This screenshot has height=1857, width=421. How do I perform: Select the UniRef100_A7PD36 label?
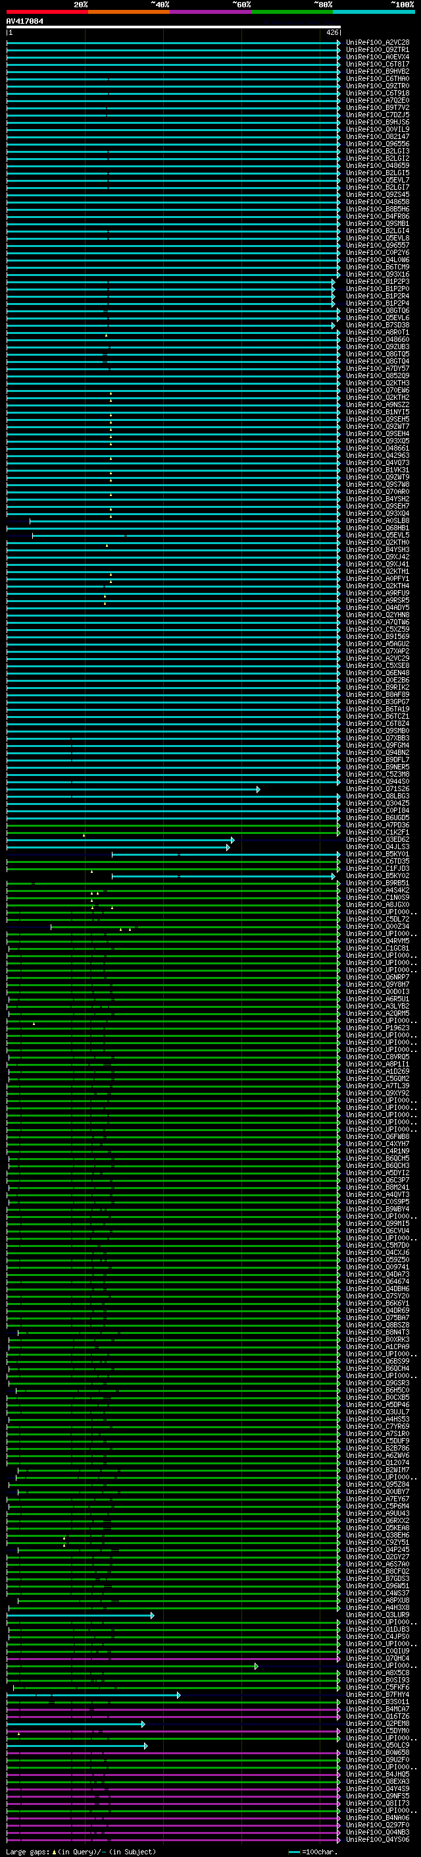point(377,825)
